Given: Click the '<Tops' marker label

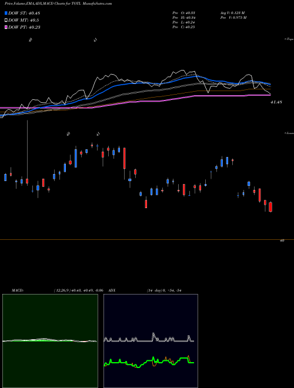Looking at the screenshot, I should point(289,39).
